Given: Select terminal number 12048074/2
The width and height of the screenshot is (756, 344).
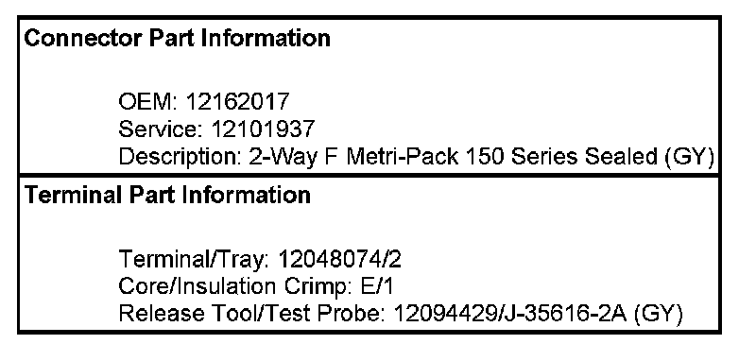Looking at the screenshot, I should [339, 260].
